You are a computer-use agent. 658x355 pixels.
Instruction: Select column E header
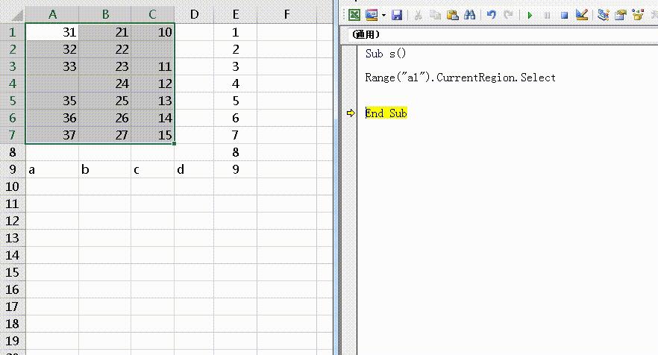[x=236, y=15]
